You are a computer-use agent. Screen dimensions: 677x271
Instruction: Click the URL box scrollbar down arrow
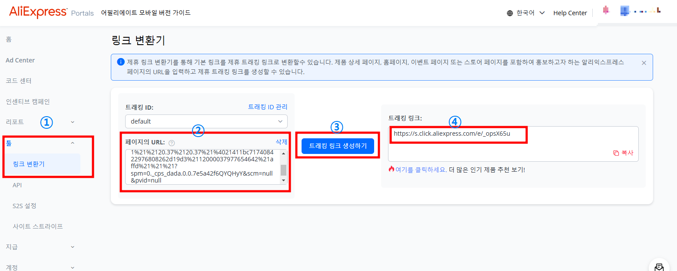(x=284, y=180)
